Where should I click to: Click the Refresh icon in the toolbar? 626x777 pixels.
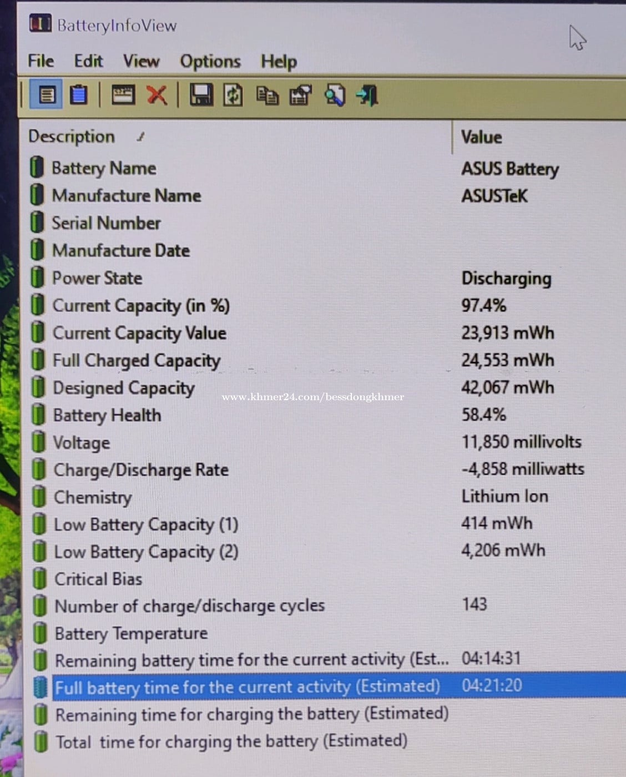pos(233,95)
